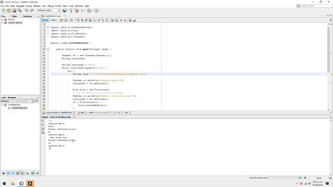Open the File menu
Viewport: 333px width, 187px height.
pos(2,6)
